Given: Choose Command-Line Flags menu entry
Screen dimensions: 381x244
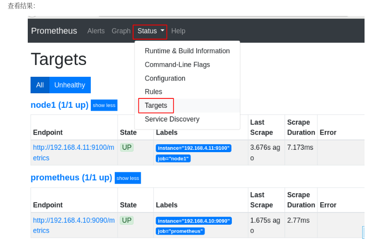Looking at the screenshot, I should (x=187, y=65).
